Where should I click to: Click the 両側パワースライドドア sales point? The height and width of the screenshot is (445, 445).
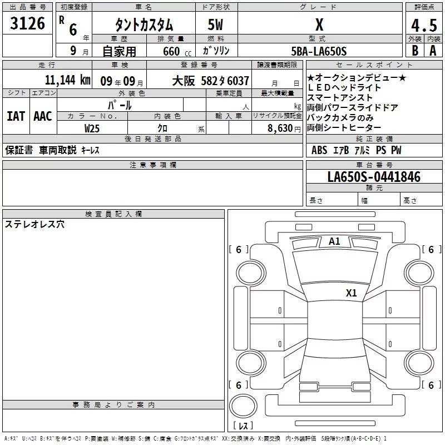(353, 107)
